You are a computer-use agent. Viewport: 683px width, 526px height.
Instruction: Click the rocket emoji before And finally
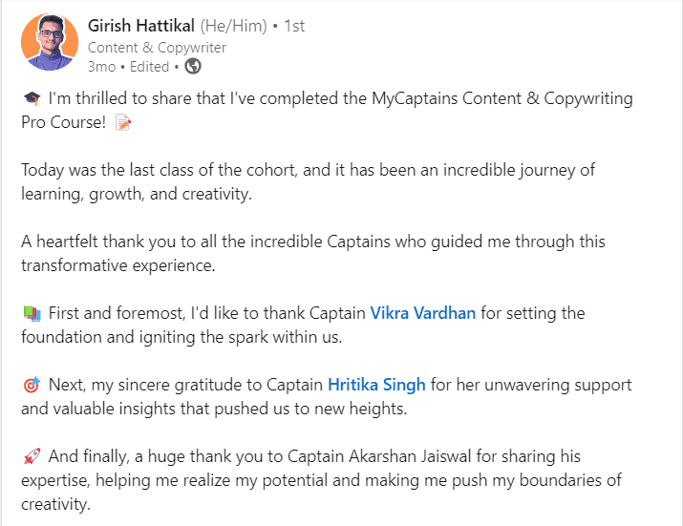pyautogui.click(x=32, y=456)
